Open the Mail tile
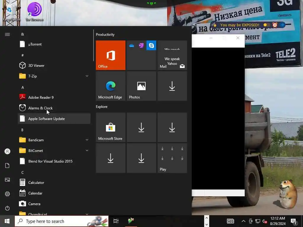Screen dimensions: 303x227 [172, 55]
